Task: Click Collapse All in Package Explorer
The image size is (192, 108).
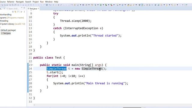Action: tap(13, 12)
